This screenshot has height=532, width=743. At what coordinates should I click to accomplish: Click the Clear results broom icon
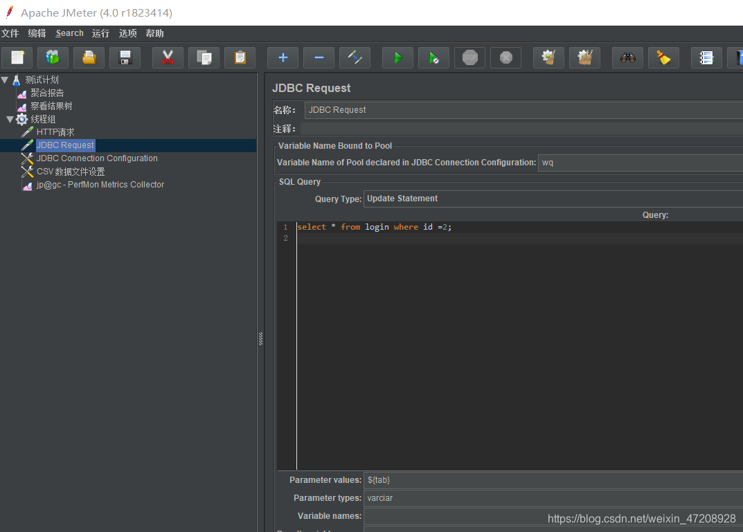(548, 57)
